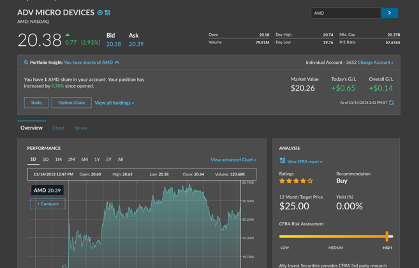Click the document icon beside company name

tap(108, 13)
